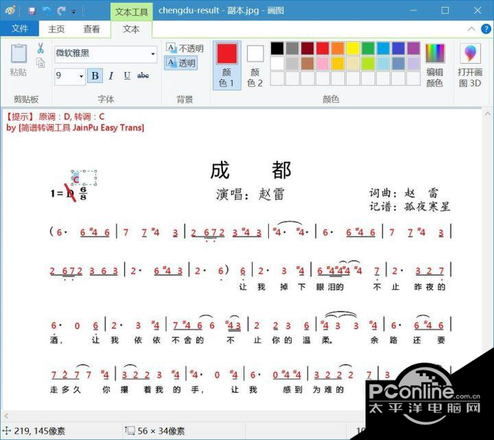
Task: Open the Customize Quick Access Toolbar arrow
Action: click(73, 12)
